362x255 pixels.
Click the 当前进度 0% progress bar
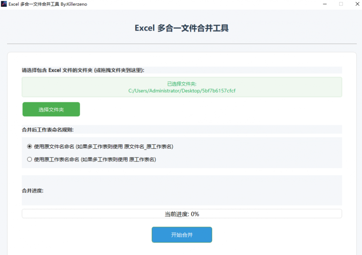(x=182, y=214)
